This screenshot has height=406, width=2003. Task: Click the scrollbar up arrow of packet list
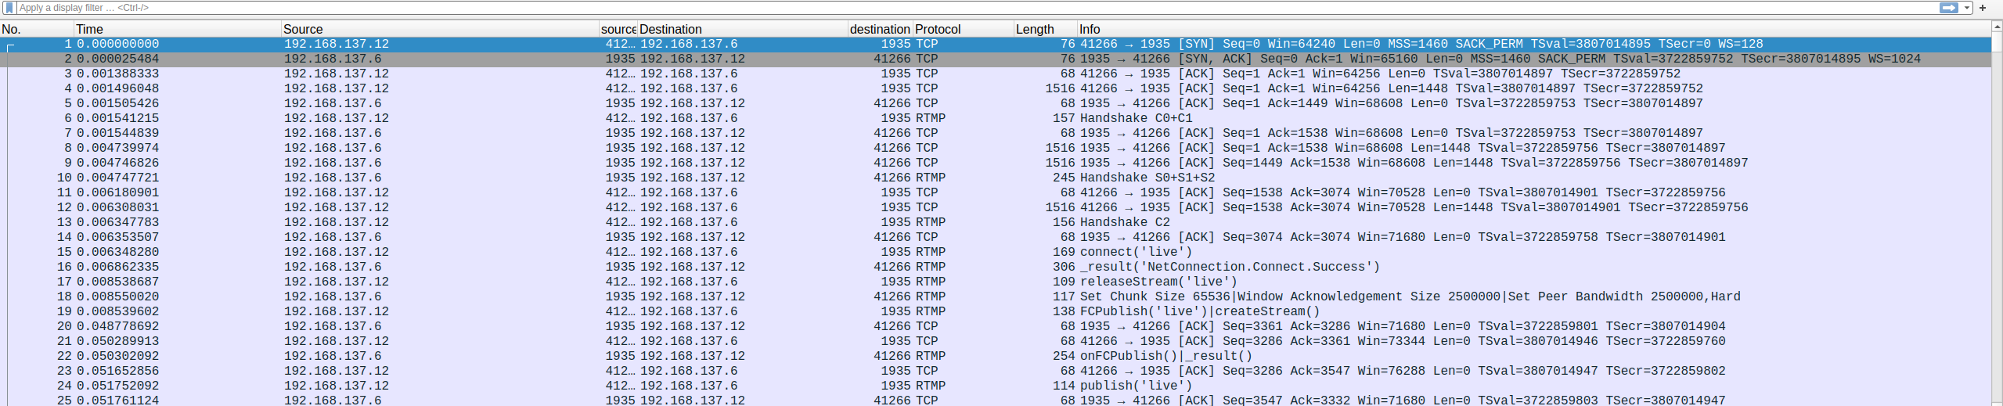[1997, 27]
